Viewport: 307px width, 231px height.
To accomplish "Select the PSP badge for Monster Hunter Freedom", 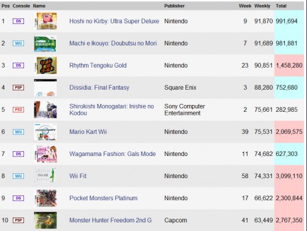I will pos(18,220).
